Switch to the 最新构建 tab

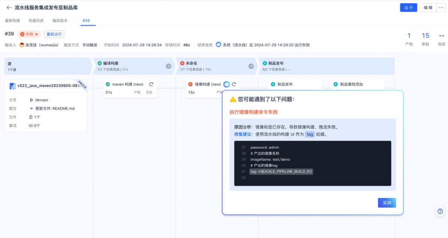[12, 21]
